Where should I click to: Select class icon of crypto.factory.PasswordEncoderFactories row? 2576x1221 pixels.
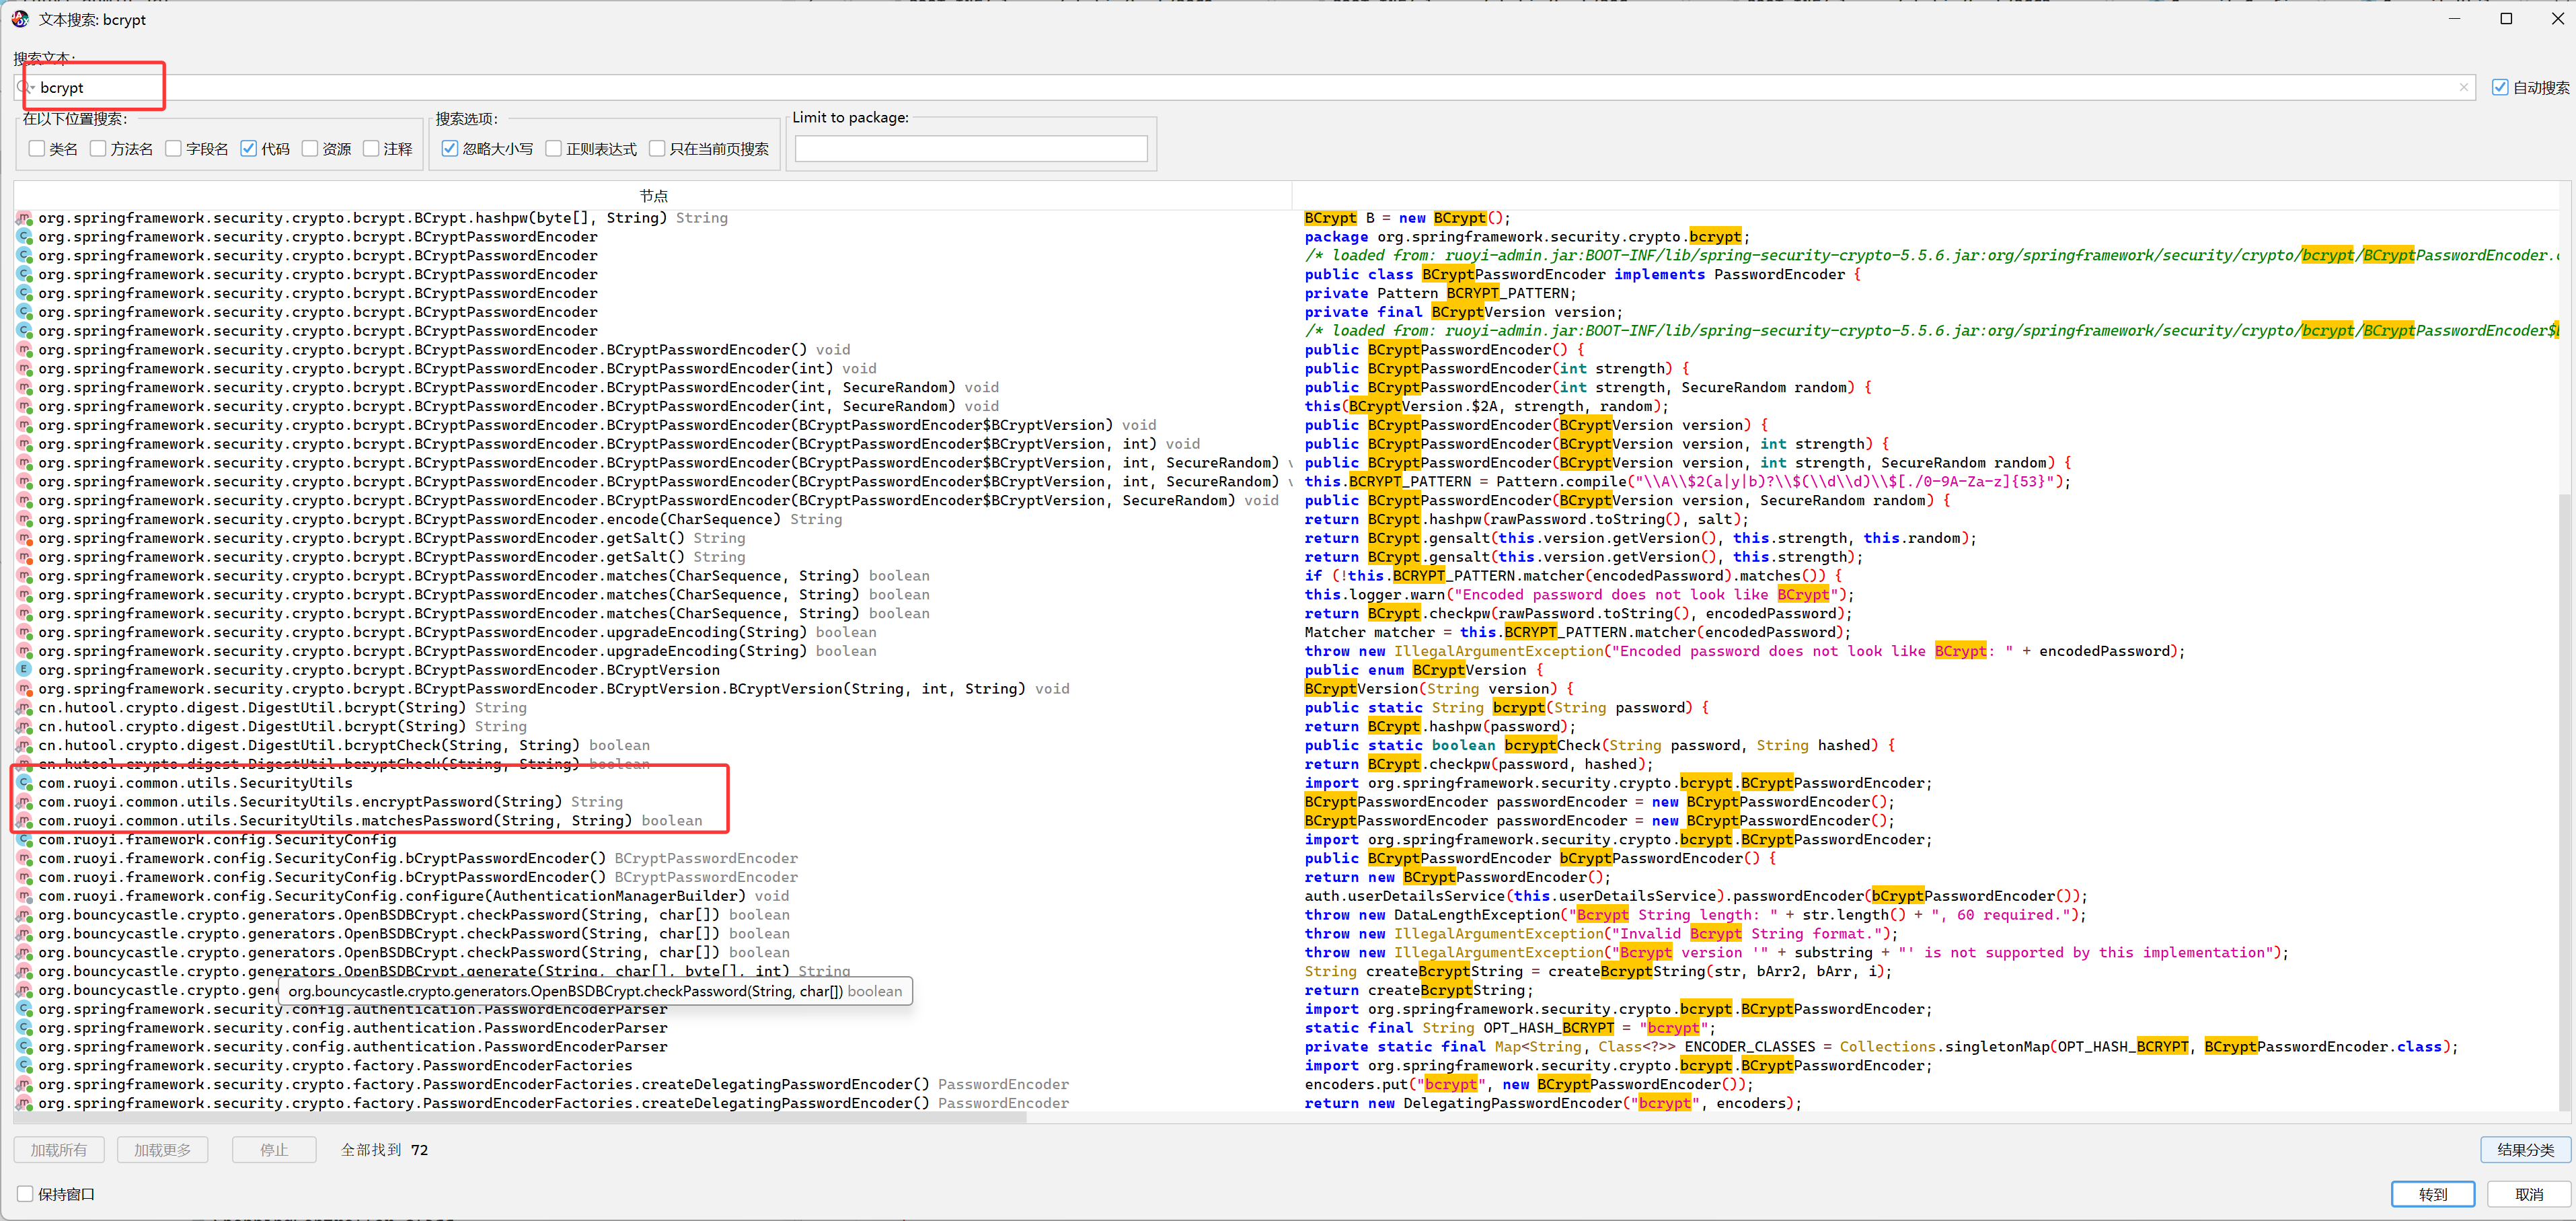click(25, 1066)
